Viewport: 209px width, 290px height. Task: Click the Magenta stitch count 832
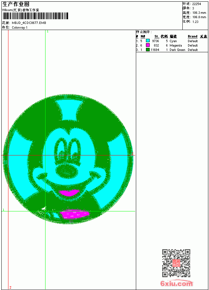pyautogui.click(x=156, y=45)
